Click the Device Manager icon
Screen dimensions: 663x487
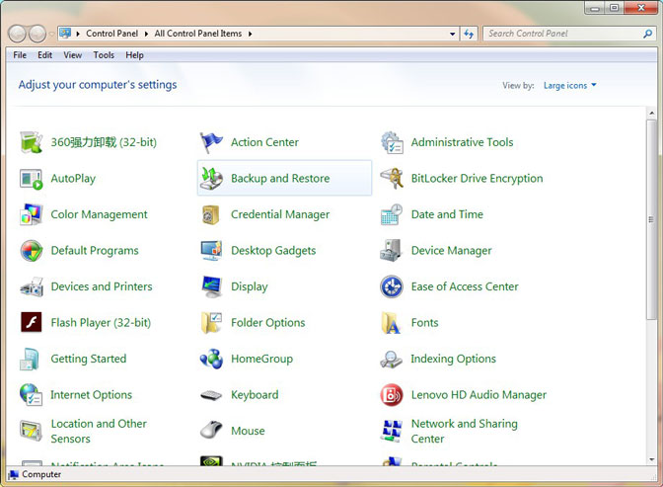coord(392,251)
